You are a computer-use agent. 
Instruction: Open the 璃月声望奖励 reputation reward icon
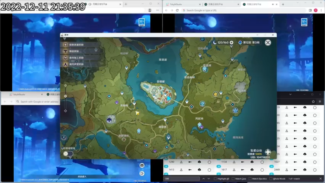pyautogui.click(x=65, y=64)
